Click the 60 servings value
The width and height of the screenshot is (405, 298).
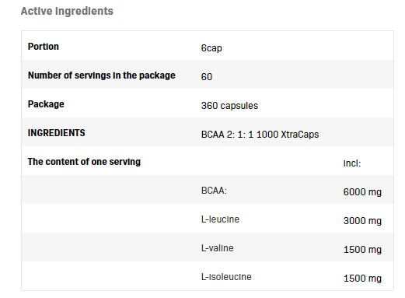coord(207,77)
